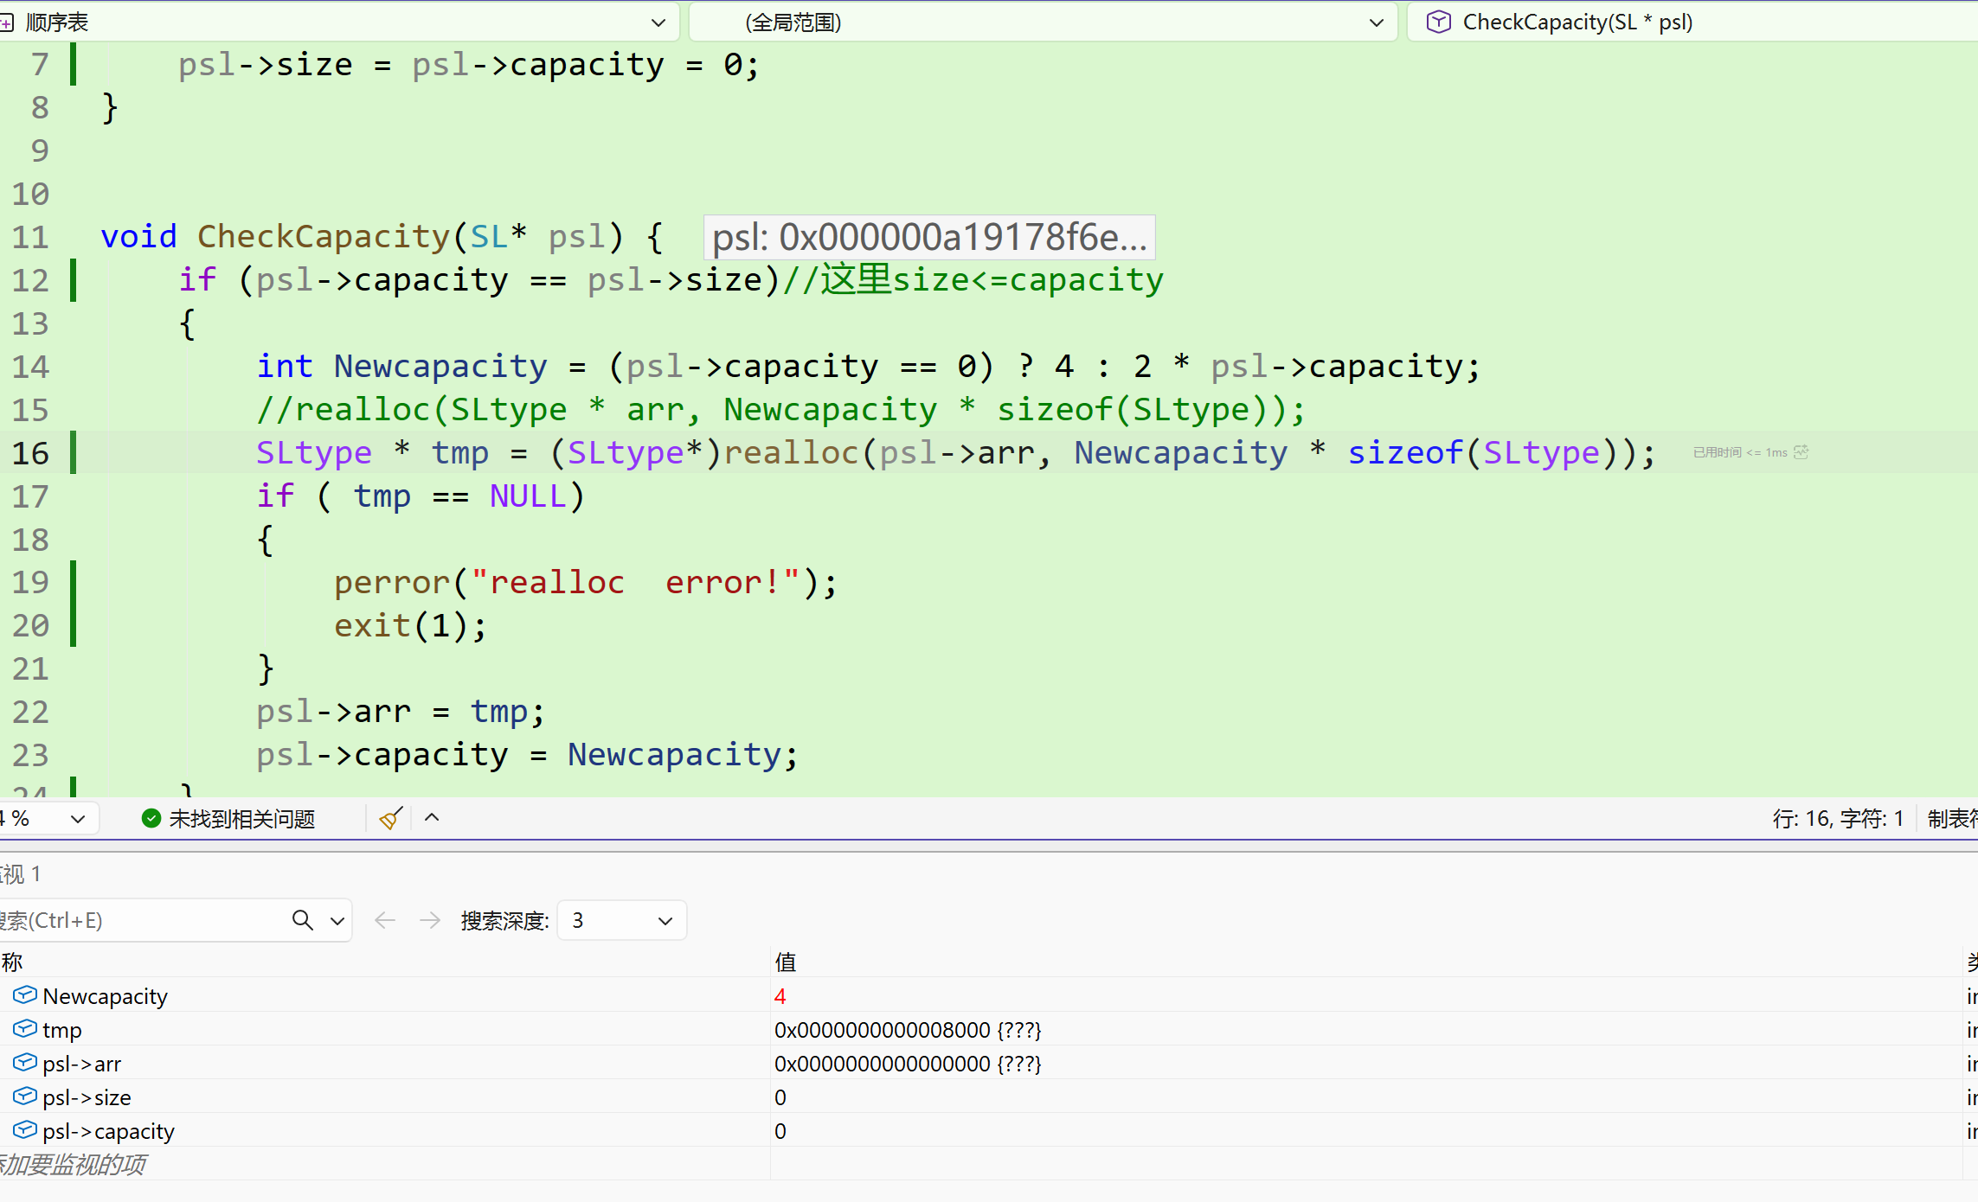1978x1202 pixels.
Task: Click the variable icon next to Newcapacity
Action: coord(25,995)
